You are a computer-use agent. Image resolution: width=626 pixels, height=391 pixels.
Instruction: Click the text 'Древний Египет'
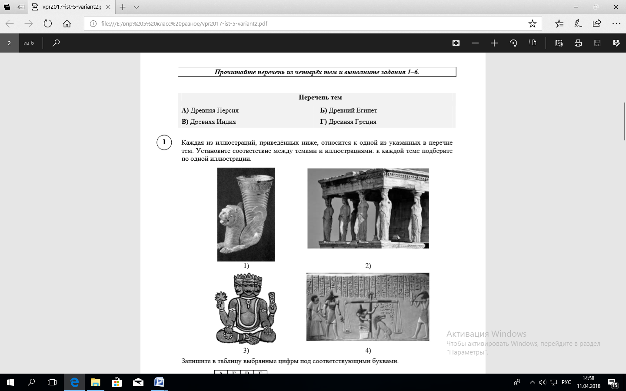pyautogui.click(x=353, y=110)
